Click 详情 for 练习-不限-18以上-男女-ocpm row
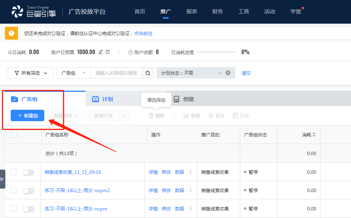This screenshot has width=351, height=218. 153,209
